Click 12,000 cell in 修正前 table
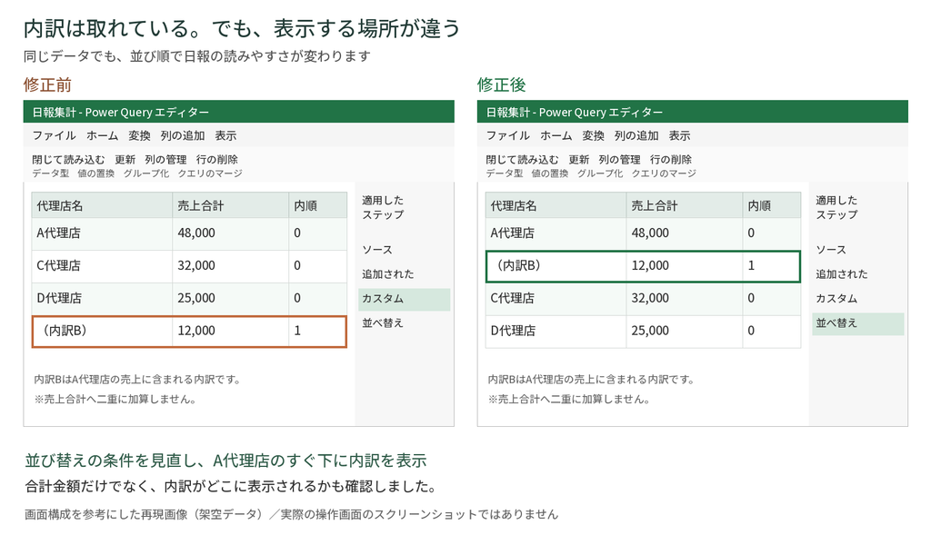Image resolution: width=931 pixels, height=535 pixels. coord(231,331)
